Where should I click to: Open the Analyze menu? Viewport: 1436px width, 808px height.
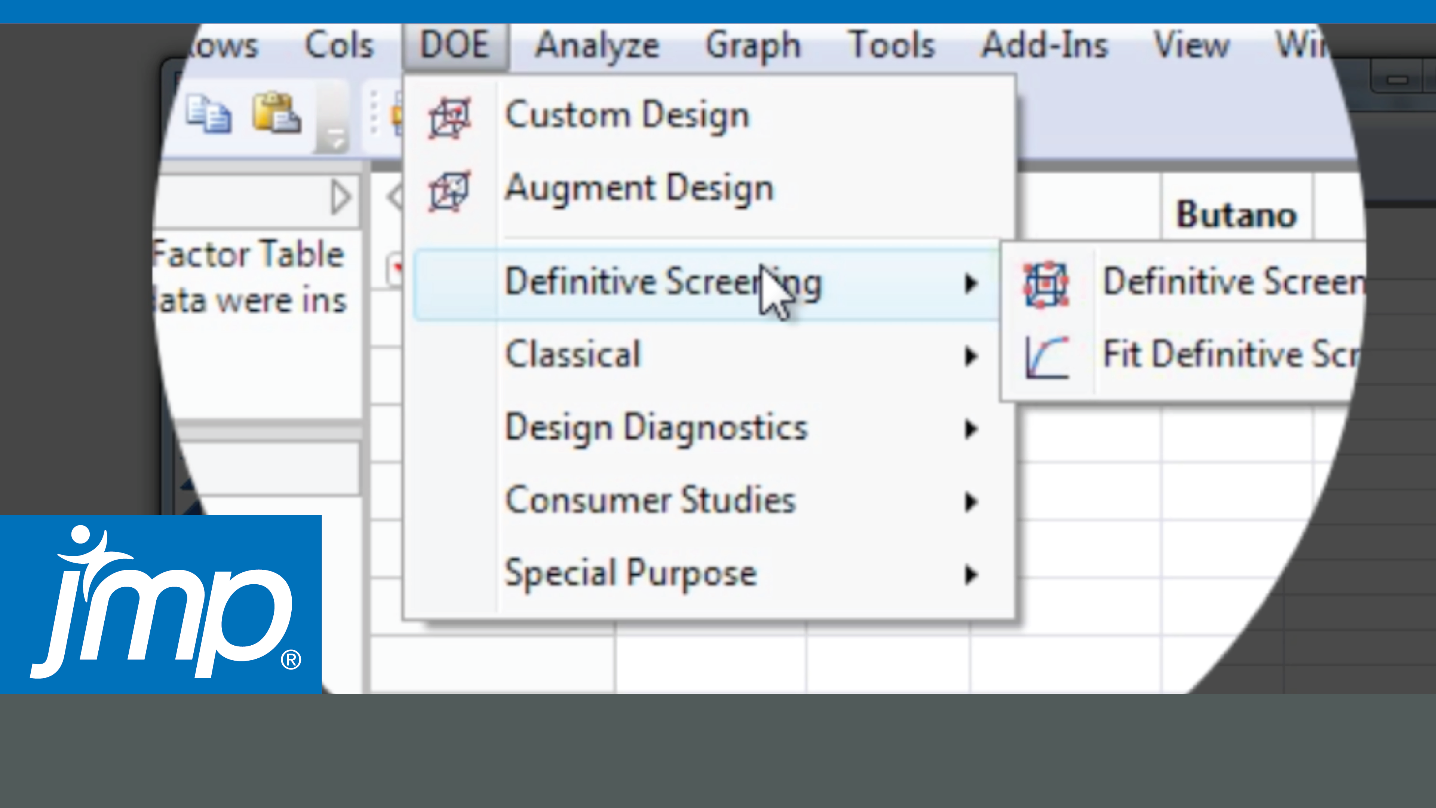pos(596,45)
